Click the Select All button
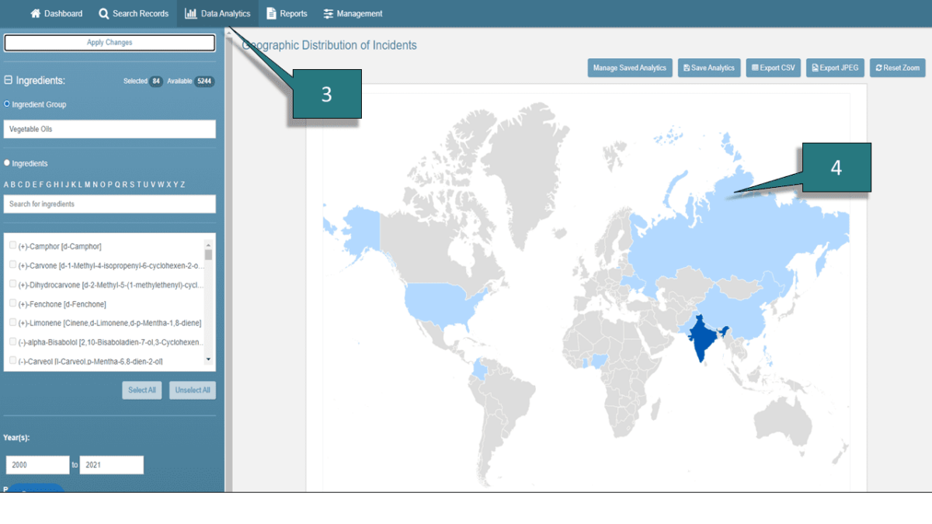Viewport: 932px width, 524px height. click(x=141, y=390)
